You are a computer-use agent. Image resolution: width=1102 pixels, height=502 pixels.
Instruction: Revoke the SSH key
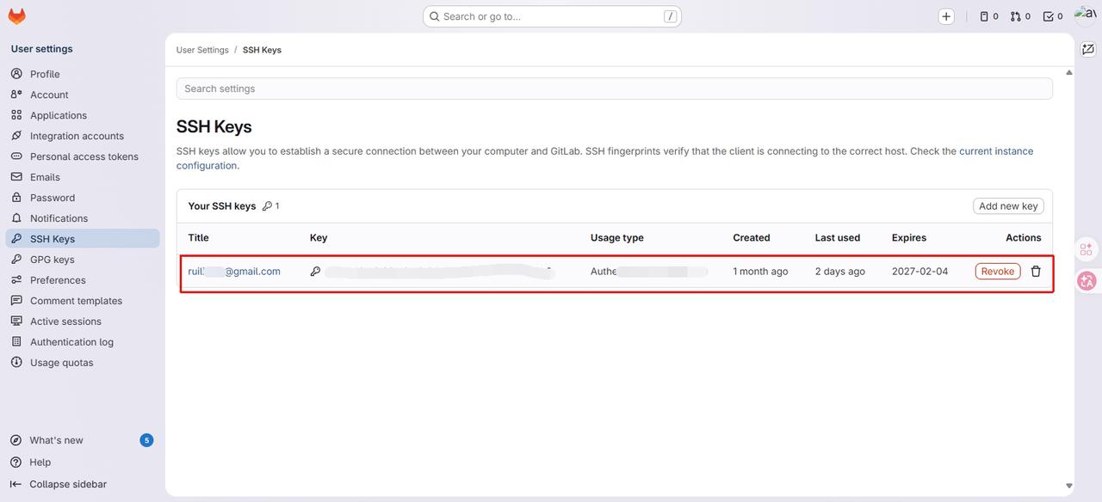[x=997, y=272]
